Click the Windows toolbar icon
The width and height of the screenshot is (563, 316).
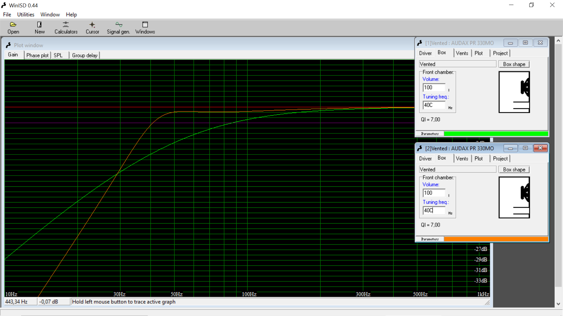[145, 25]
